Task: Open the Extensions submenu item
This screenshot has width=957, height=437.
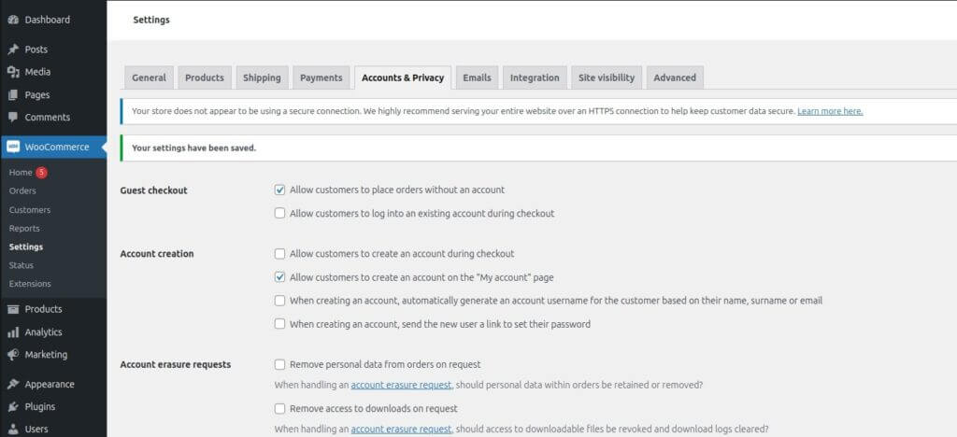Action: (30, 284)
